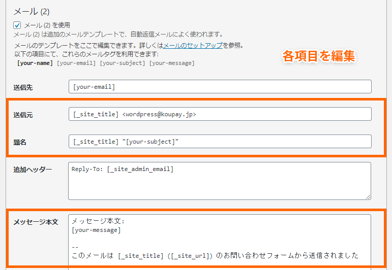Click the 送信先 field label

coord(23,88)
